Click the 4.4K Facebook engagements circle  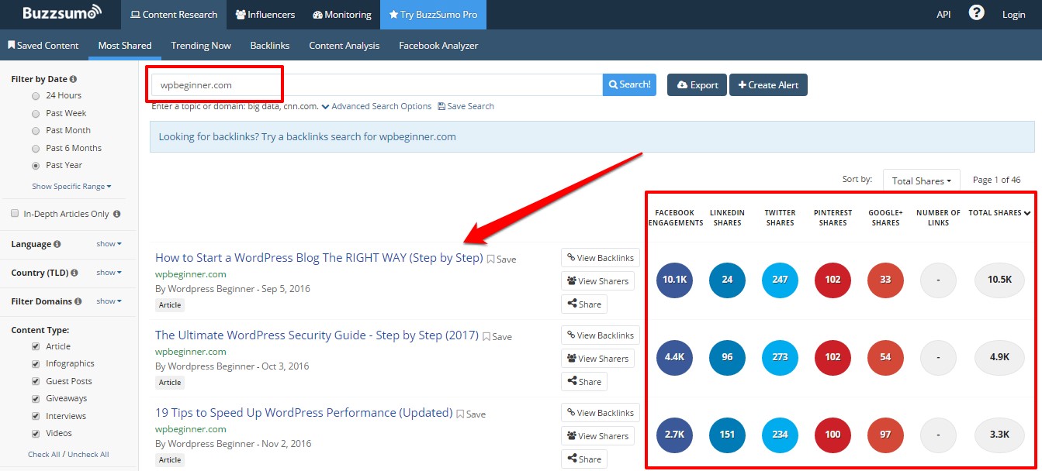click(x=674, y=357)
